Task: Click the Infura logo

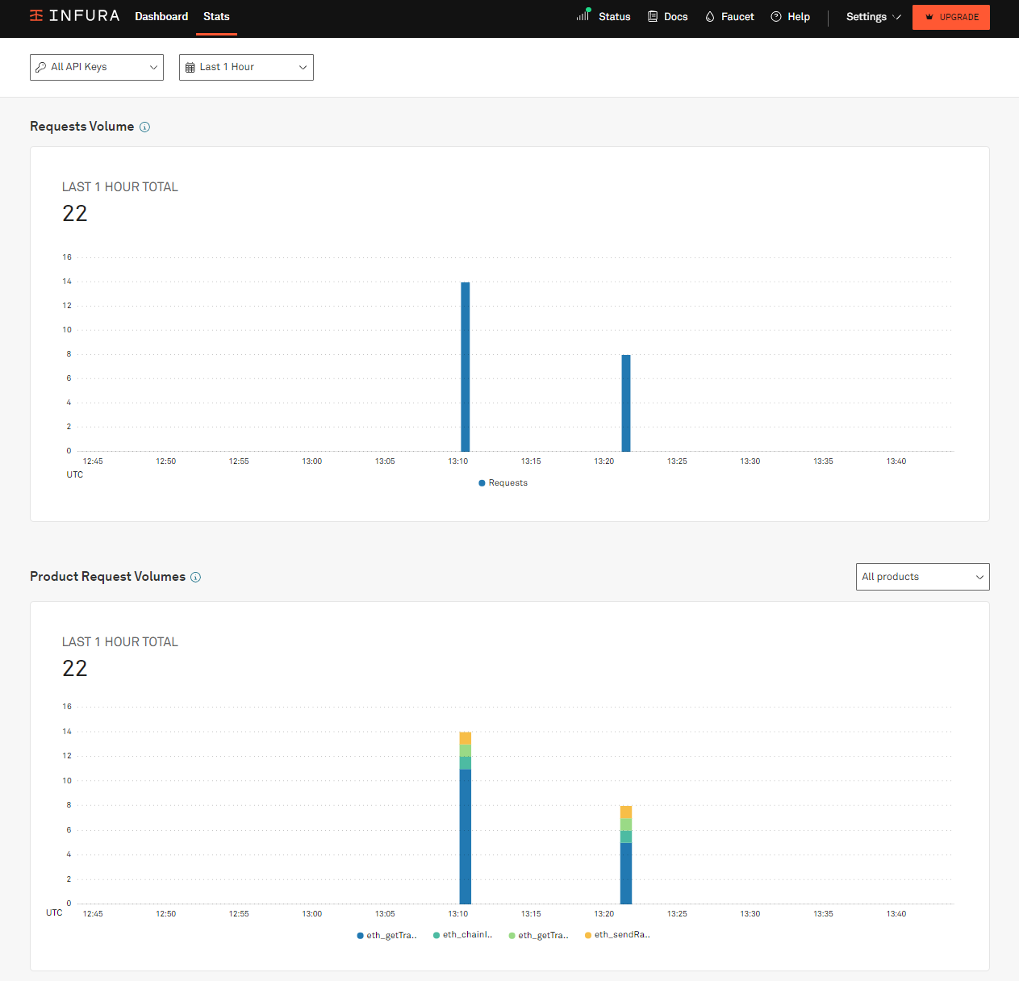Action: point(74,16)
